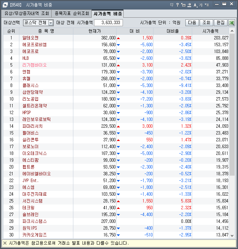Image resolution: width=238 pixels, height=249 pixels.
Task: Click the vertical scrollbar thumb
Action: click(232, 105)
